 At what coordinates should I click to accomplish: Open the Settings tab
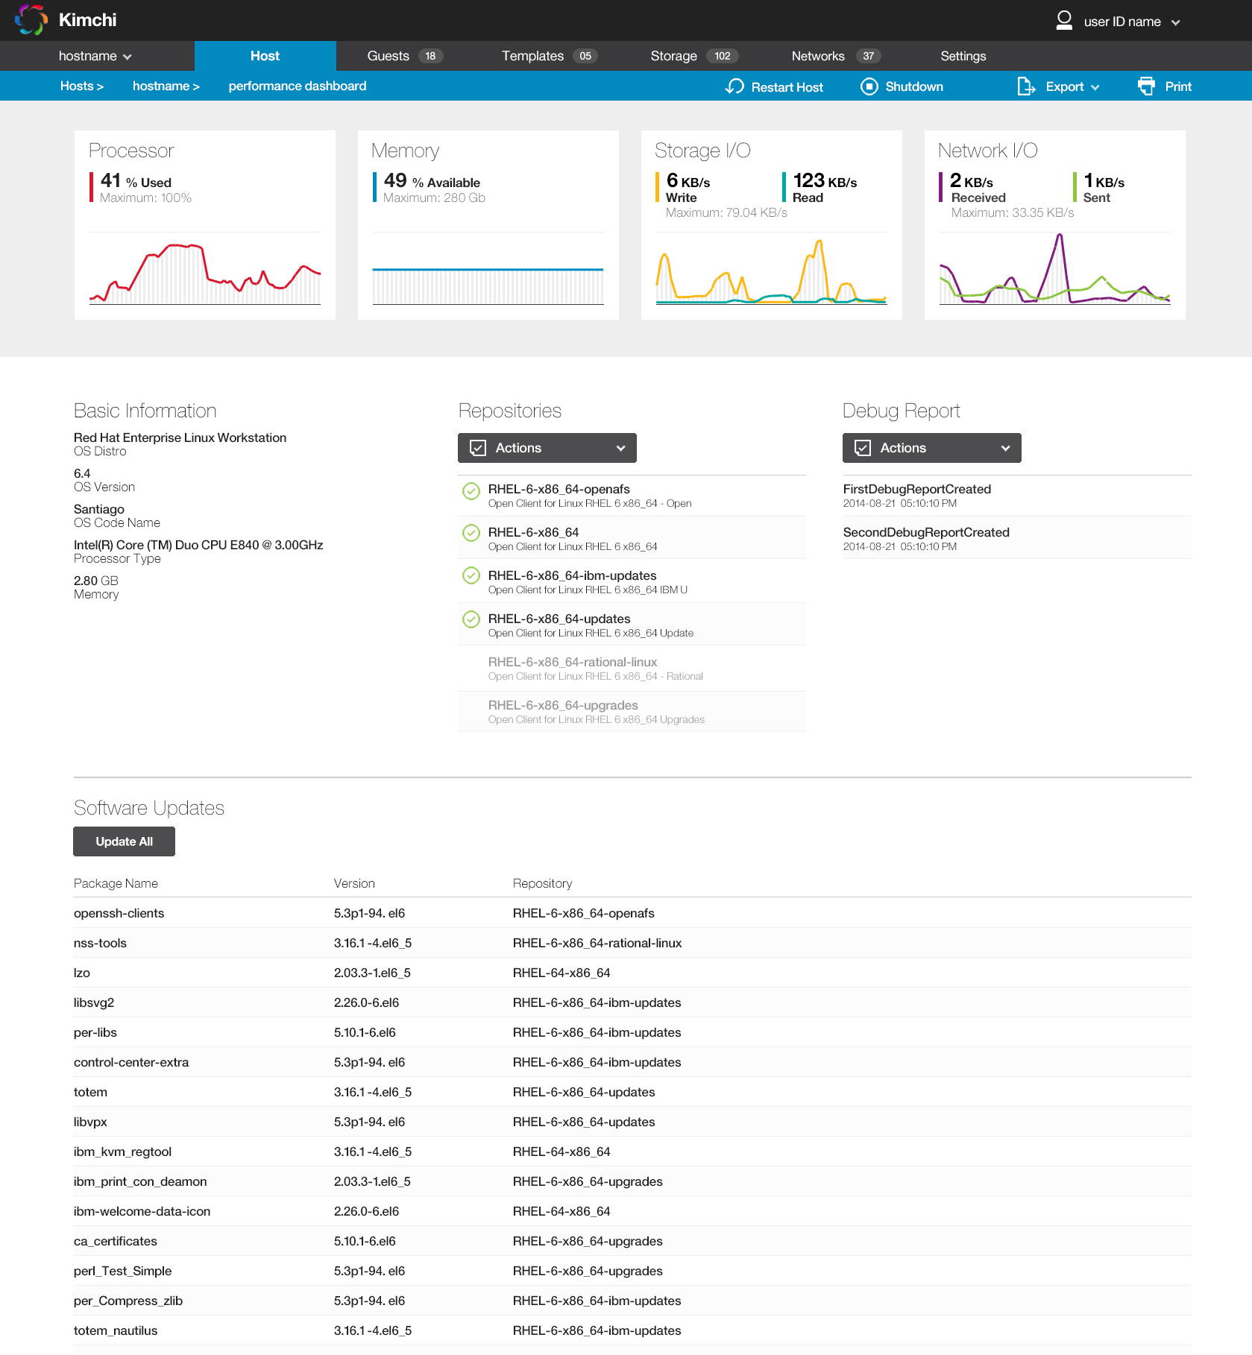963,56
